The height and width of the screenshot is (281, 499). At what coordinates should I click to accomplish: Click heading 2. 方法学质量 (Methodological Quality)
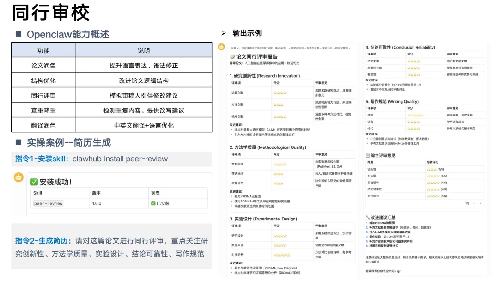click(268, 147)
